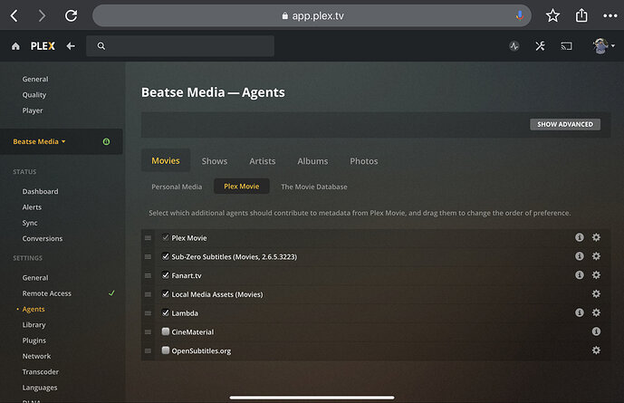Open settings gear for Local Media Assets

coord(596,293)
